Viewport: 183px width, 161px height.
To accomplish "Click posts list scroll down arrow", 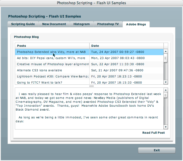I will pos(166,82).
